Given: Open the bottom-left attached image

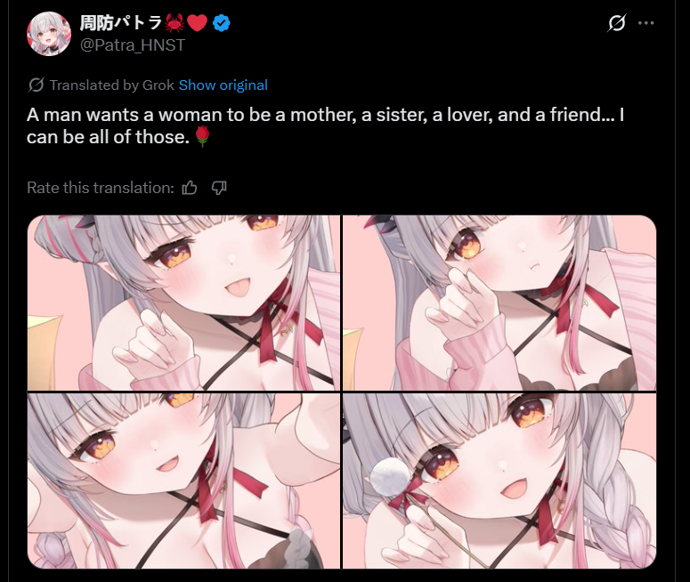Looking at the screenshot, I should click(x=183, y=481).
